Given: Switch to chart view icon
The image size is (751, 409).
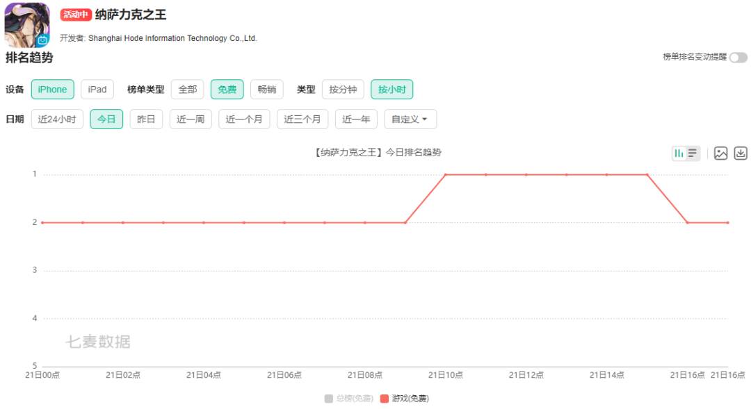Looking at the screenshot, I should [x=679, y=153].
